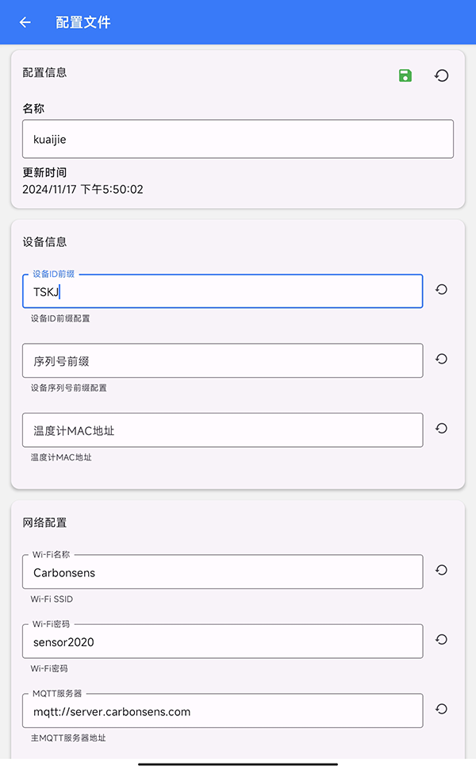476x770 pixels.
Task: Select the 设备ID前缀 field showing TSKJ
Action: coord(222,291)
